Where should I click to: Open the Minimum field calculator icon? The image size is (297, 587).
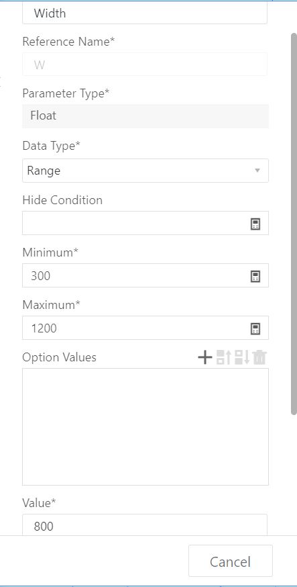pyautogui.click(x=255, y=276)
